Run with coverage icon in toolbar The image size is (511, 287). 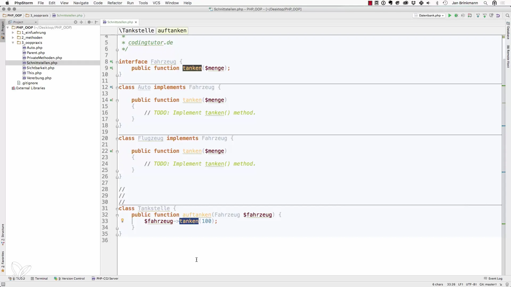463,15
